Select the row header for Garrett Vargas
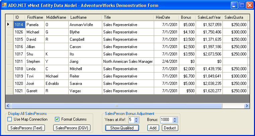Viewport: 255px width, 136px height. tap(10, 91)
